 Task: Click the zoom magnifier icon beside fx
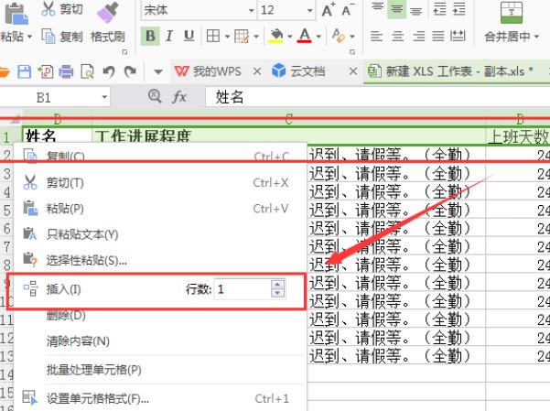click(x=155, y=96)
